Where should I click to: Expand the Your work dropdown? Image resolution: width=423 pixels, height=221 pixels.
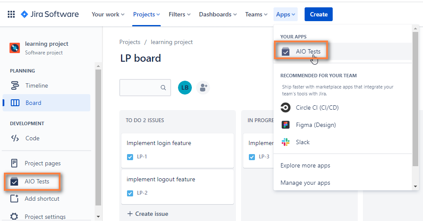point(108,14)
